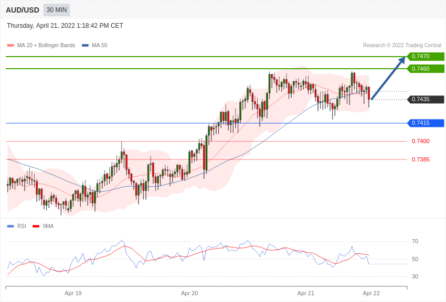Click the RSI 70 level label
The width and height of the screenshot is (446, 302).
click(x=415, y=242)
